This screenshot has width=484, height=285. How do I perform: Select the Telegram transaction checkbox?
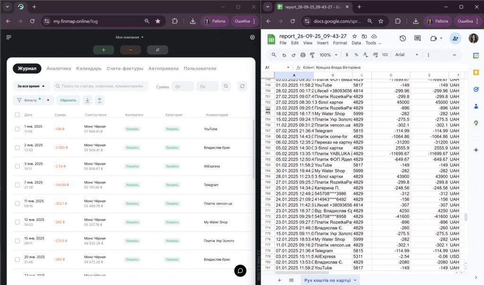tap(17, 185)
